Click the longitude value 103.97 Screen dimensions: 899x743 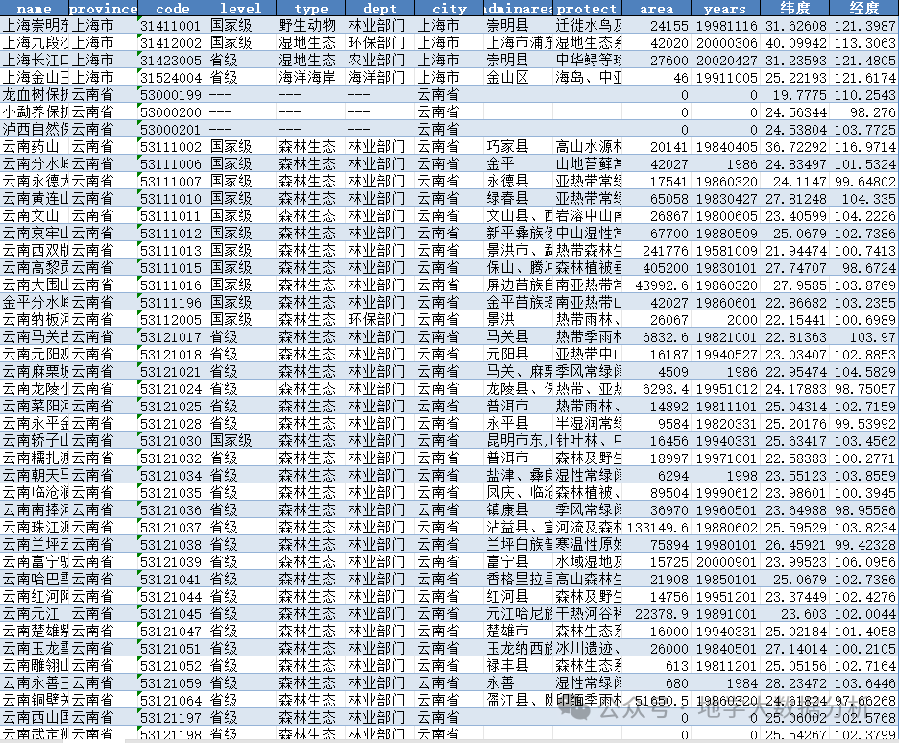pyautogui.click(x=864, y=336)
